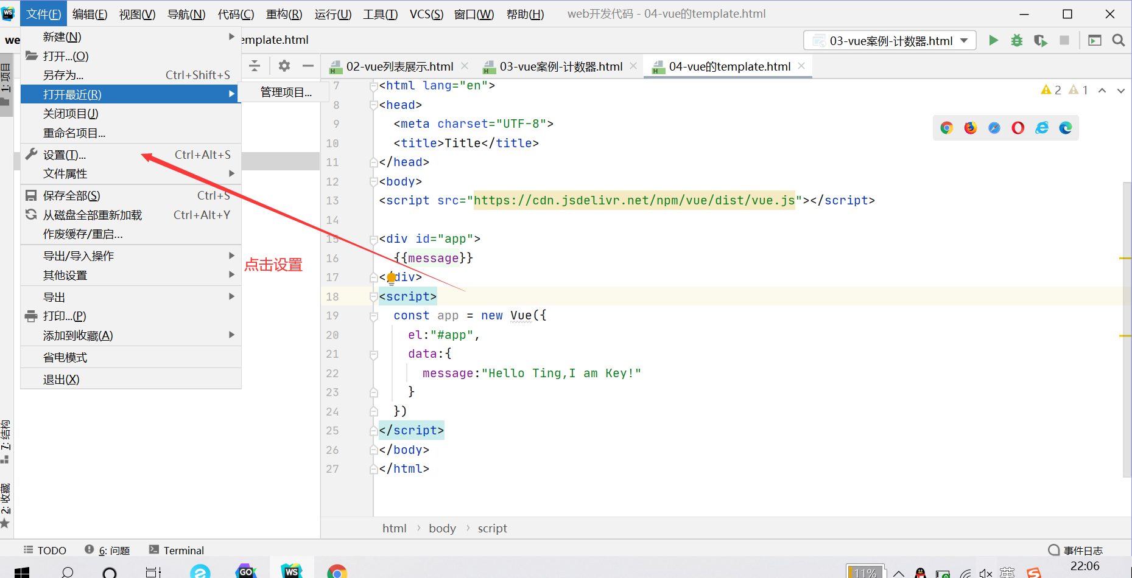
Task: Choose 打印 from the File menu
Action: (131, 316)
